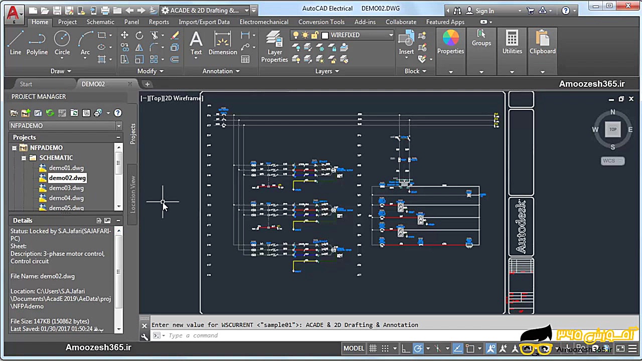
Task: Activate the Move tool in Modify panel
Action: 124,35
